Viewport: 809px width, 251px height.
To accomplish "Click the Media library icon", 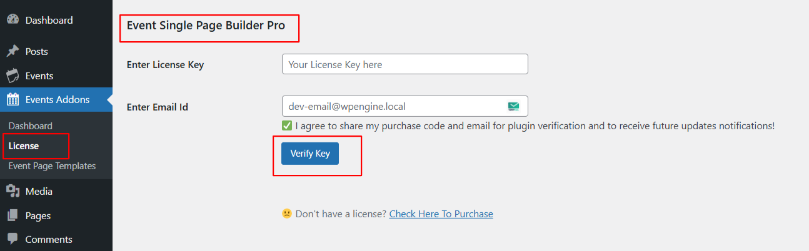I will click(x=13, y=191).
